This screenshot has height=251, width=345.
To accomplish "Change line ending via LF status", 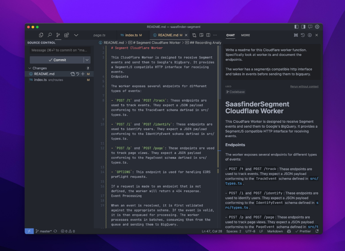I will pos(261,231).
